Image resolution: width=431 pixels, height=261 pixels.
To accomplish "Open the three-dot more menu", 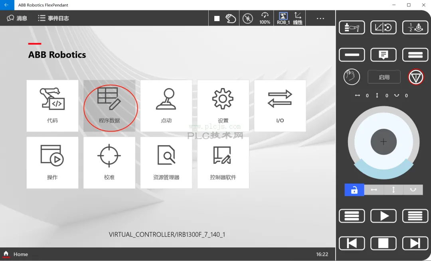I will coord(320,18).
